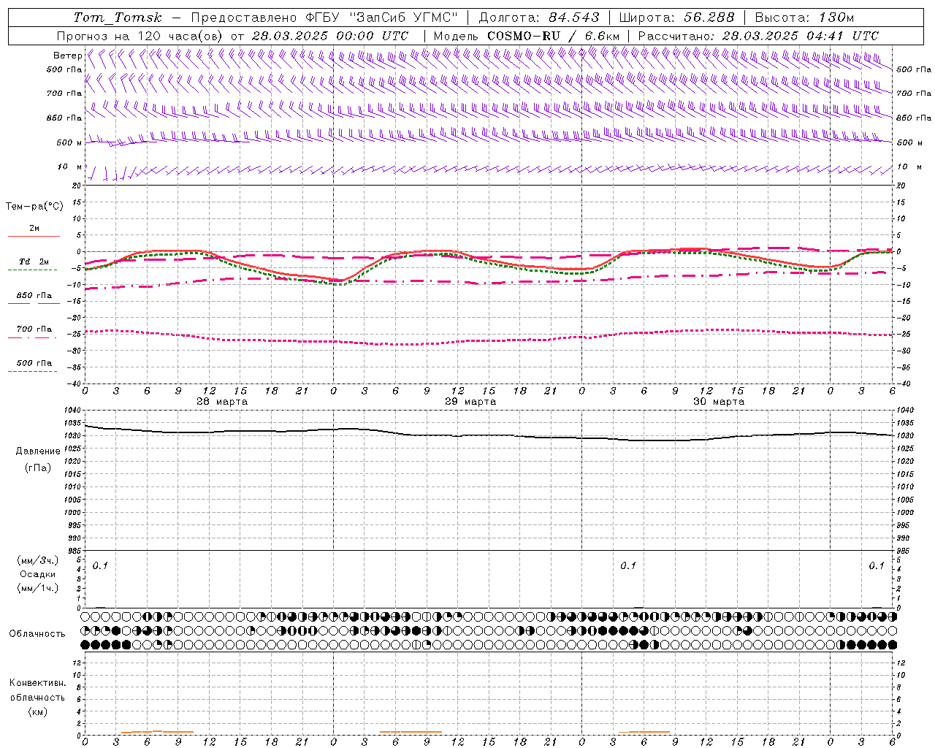
Task: Click the Давление panel label
Action: click(38, 451)
